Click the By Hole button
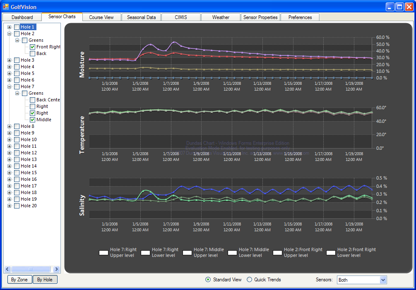Viewport: 416px width, 290px height. tap(45, 280)
